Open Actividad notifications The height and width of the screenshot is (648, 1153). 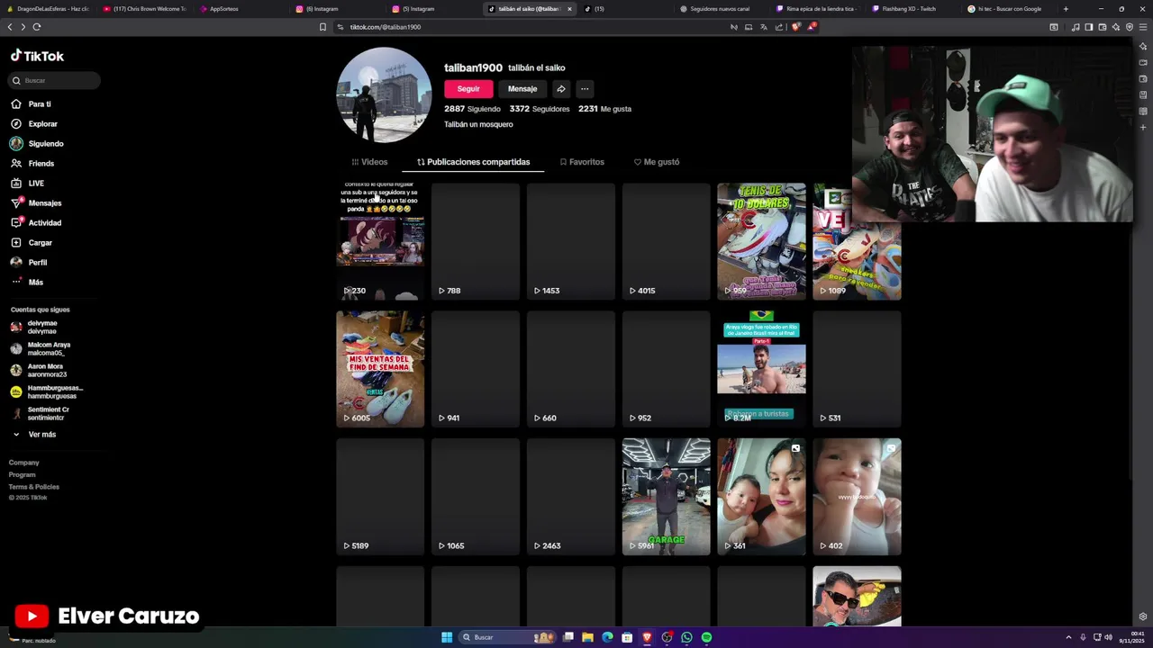(37, 223)
